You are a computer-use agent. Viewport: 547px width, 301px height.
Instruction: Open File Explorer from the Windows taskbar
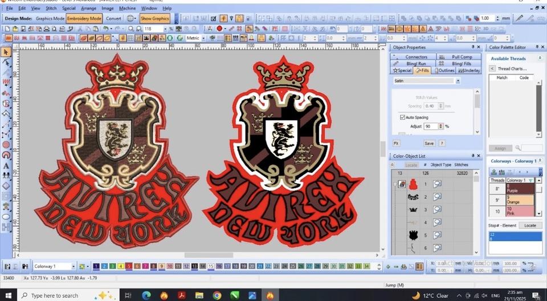point(199,295)
